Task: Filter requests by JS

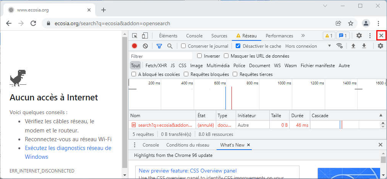Action: click(173, 66)
